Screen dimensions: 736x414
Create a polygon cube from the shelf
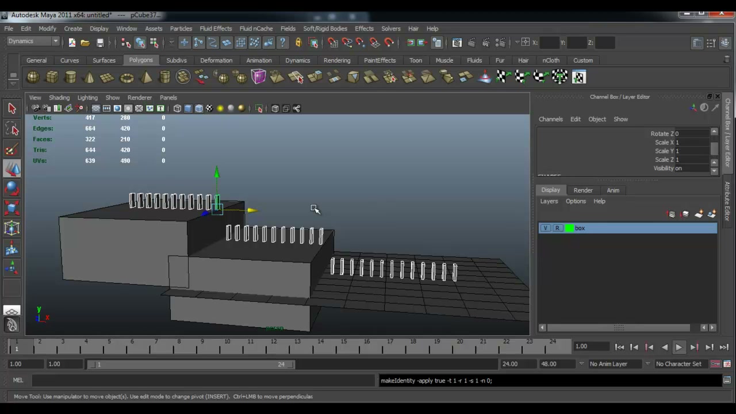52,77
